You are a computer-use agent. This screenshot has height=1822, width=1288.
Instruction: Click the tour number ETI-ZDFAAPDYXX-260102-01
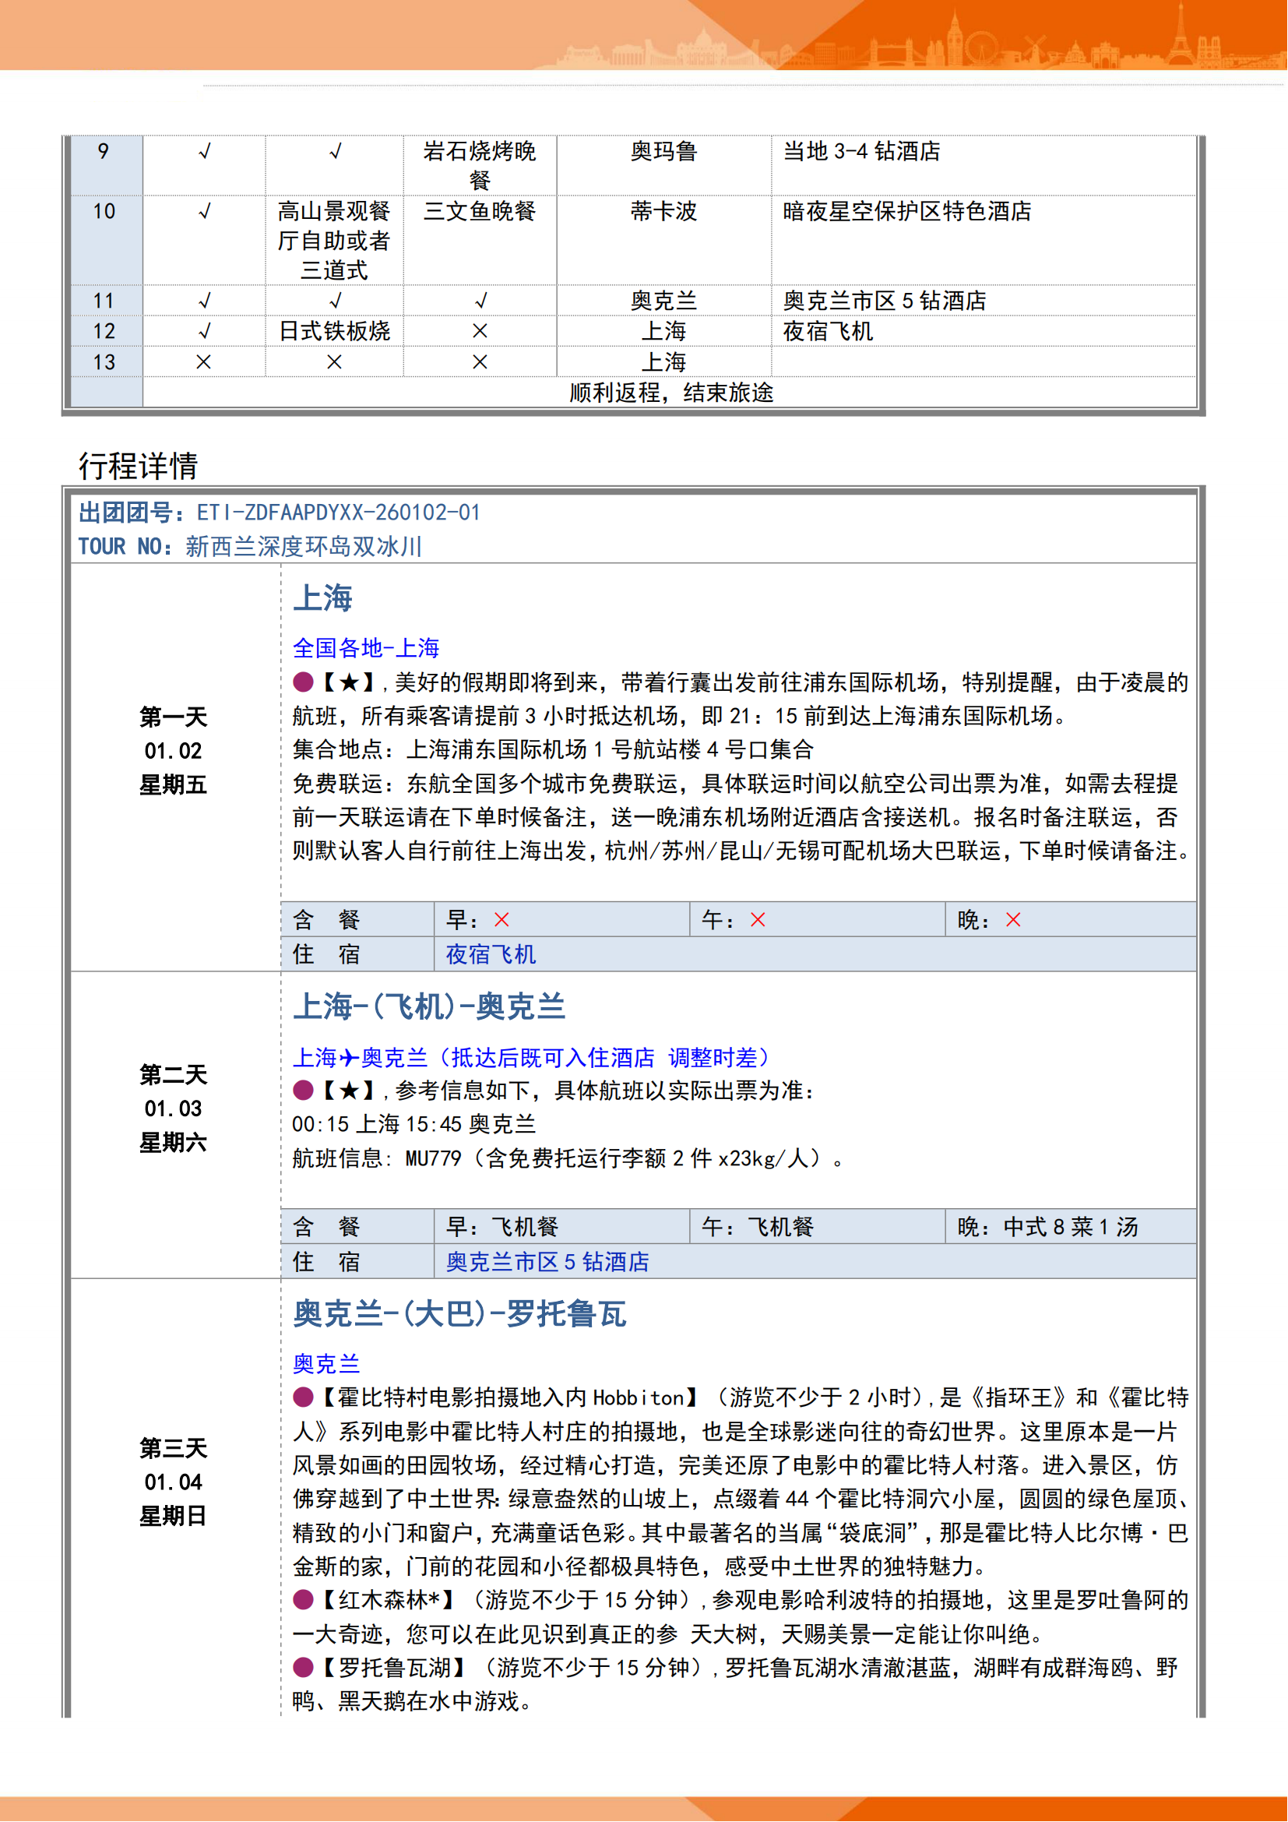[339, 513]
